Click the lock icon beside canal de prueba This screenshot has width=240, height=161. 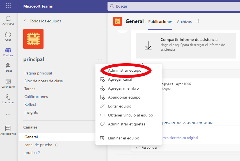57,145
